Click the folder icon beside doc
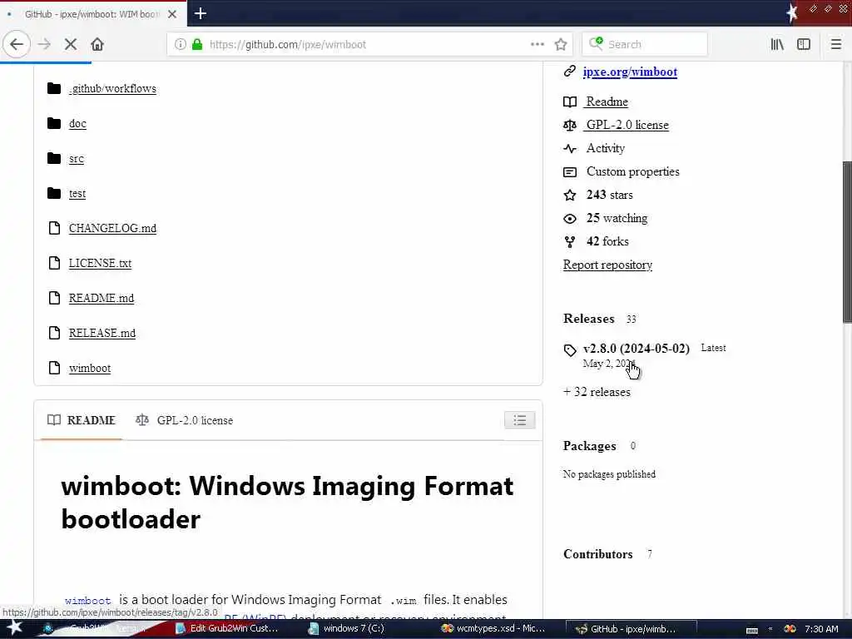The image size is (852, 639). [x=54, y=123]
